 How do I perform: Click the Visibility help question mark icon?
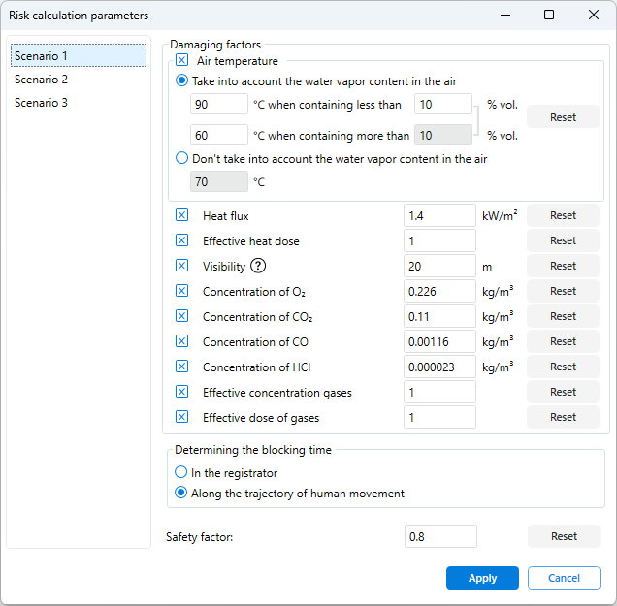[x=258, y=266]
